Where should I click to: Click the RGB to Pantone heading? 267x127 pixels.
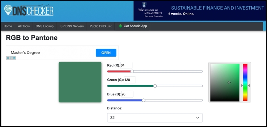[x=32, y=38]
